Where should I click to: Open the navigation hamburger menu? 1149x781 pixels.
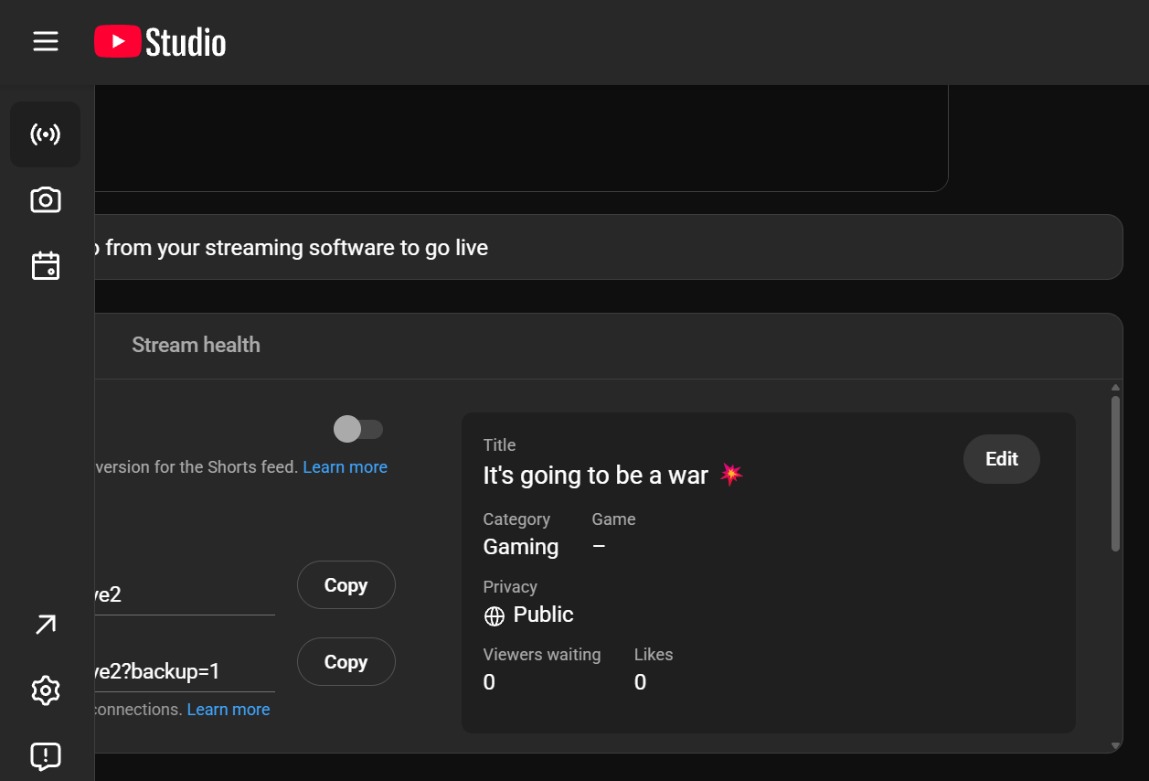click(45, 41)
